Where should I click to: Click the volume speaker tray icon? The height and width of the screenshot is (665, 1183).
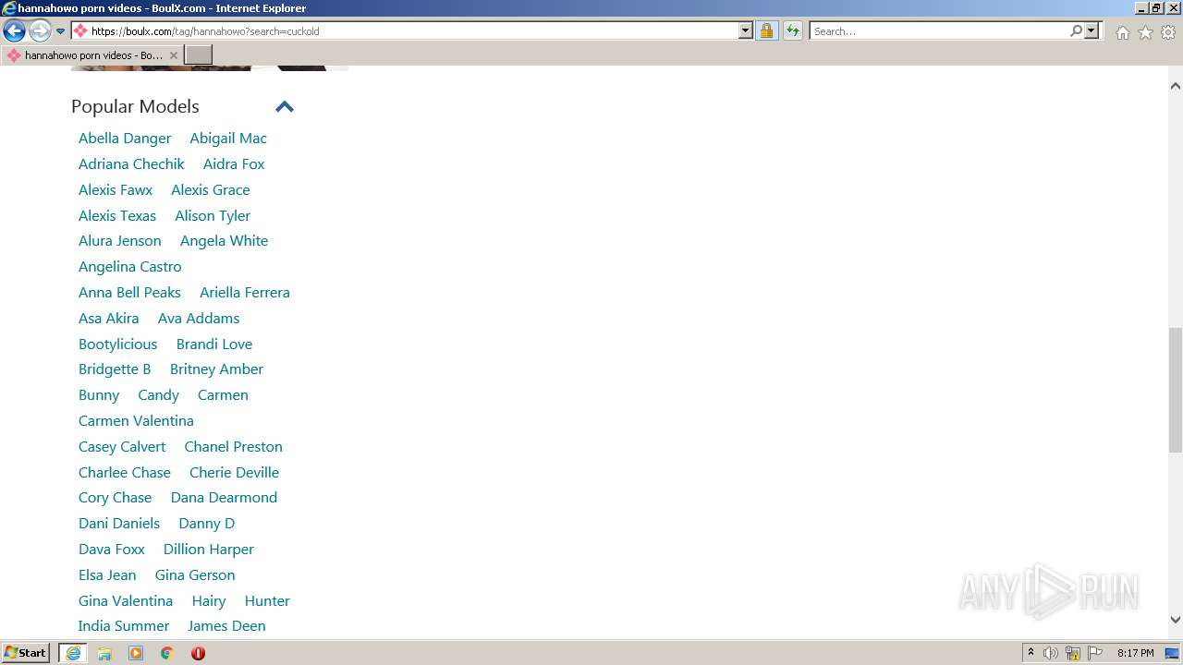tap(1051, 653)
